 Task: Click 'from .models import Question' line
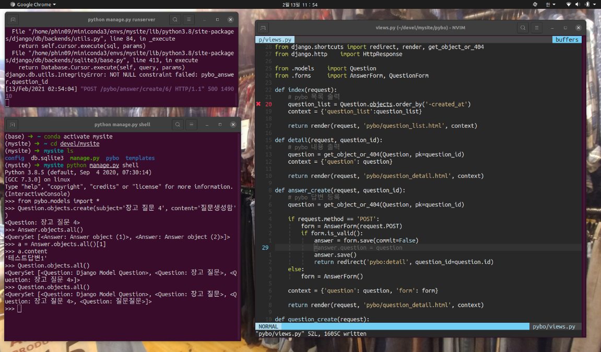click(x=325, y=68)
